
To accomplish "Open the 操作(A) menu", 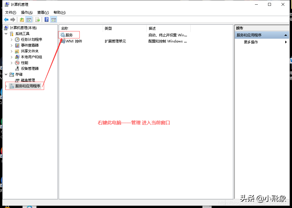I will (27, 13).
